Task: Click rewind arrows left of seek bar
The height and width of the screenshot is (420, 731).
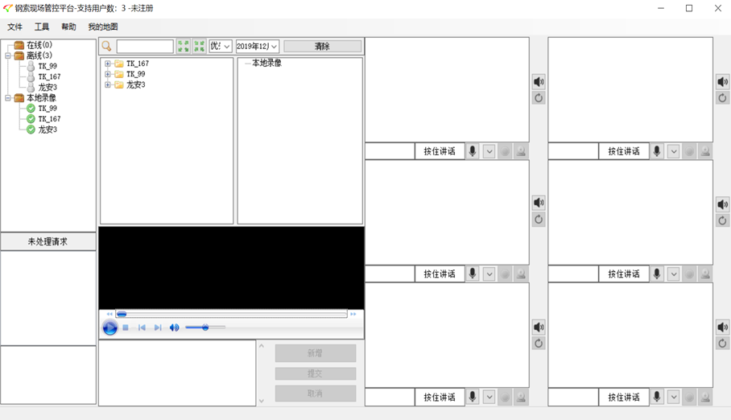Action: [x=109, y=314]
